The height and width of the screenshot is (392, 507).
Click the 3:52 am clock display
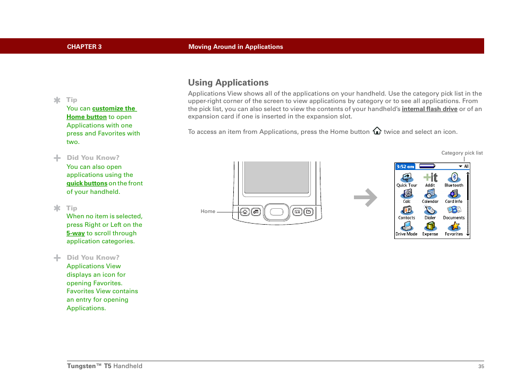tap(405, 167)
